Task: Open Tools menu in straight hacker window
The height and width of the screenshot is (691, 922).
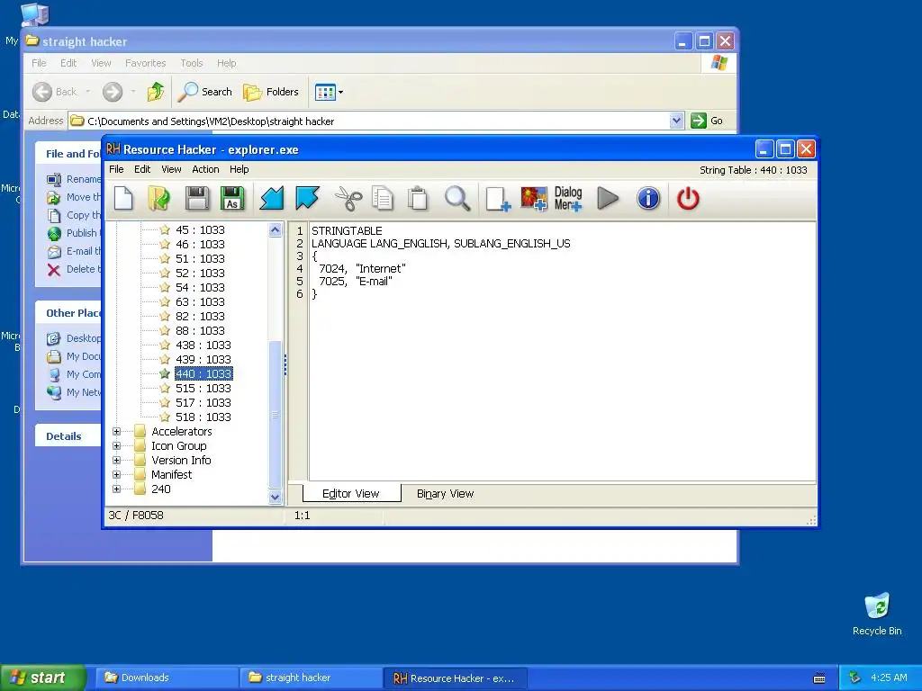Action: coord(191,63)
